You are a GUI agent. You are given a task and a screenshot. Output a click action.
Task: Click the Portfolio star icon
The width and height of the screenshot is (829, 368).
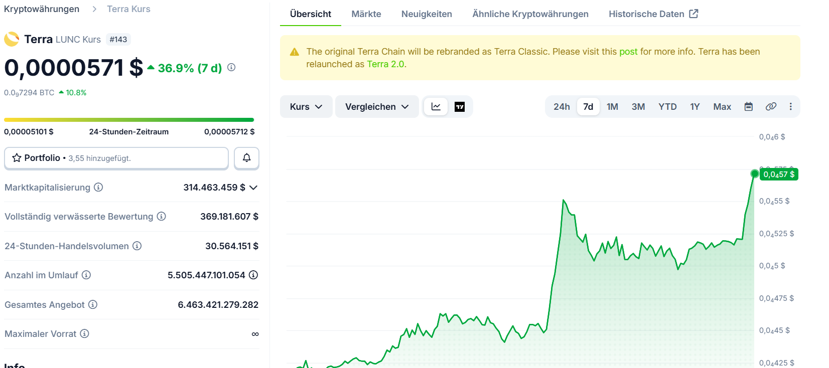click(x=17, y=158)
